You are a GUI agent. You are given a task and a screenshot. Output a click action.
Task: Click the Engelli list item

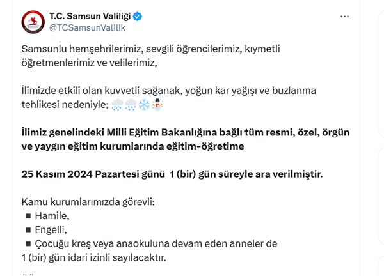[x=51, y=230]
